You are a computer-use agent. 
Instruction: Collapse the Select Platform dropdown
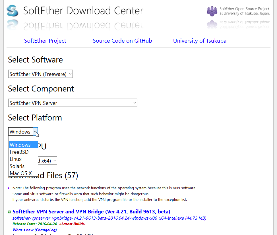coord(23,132)
